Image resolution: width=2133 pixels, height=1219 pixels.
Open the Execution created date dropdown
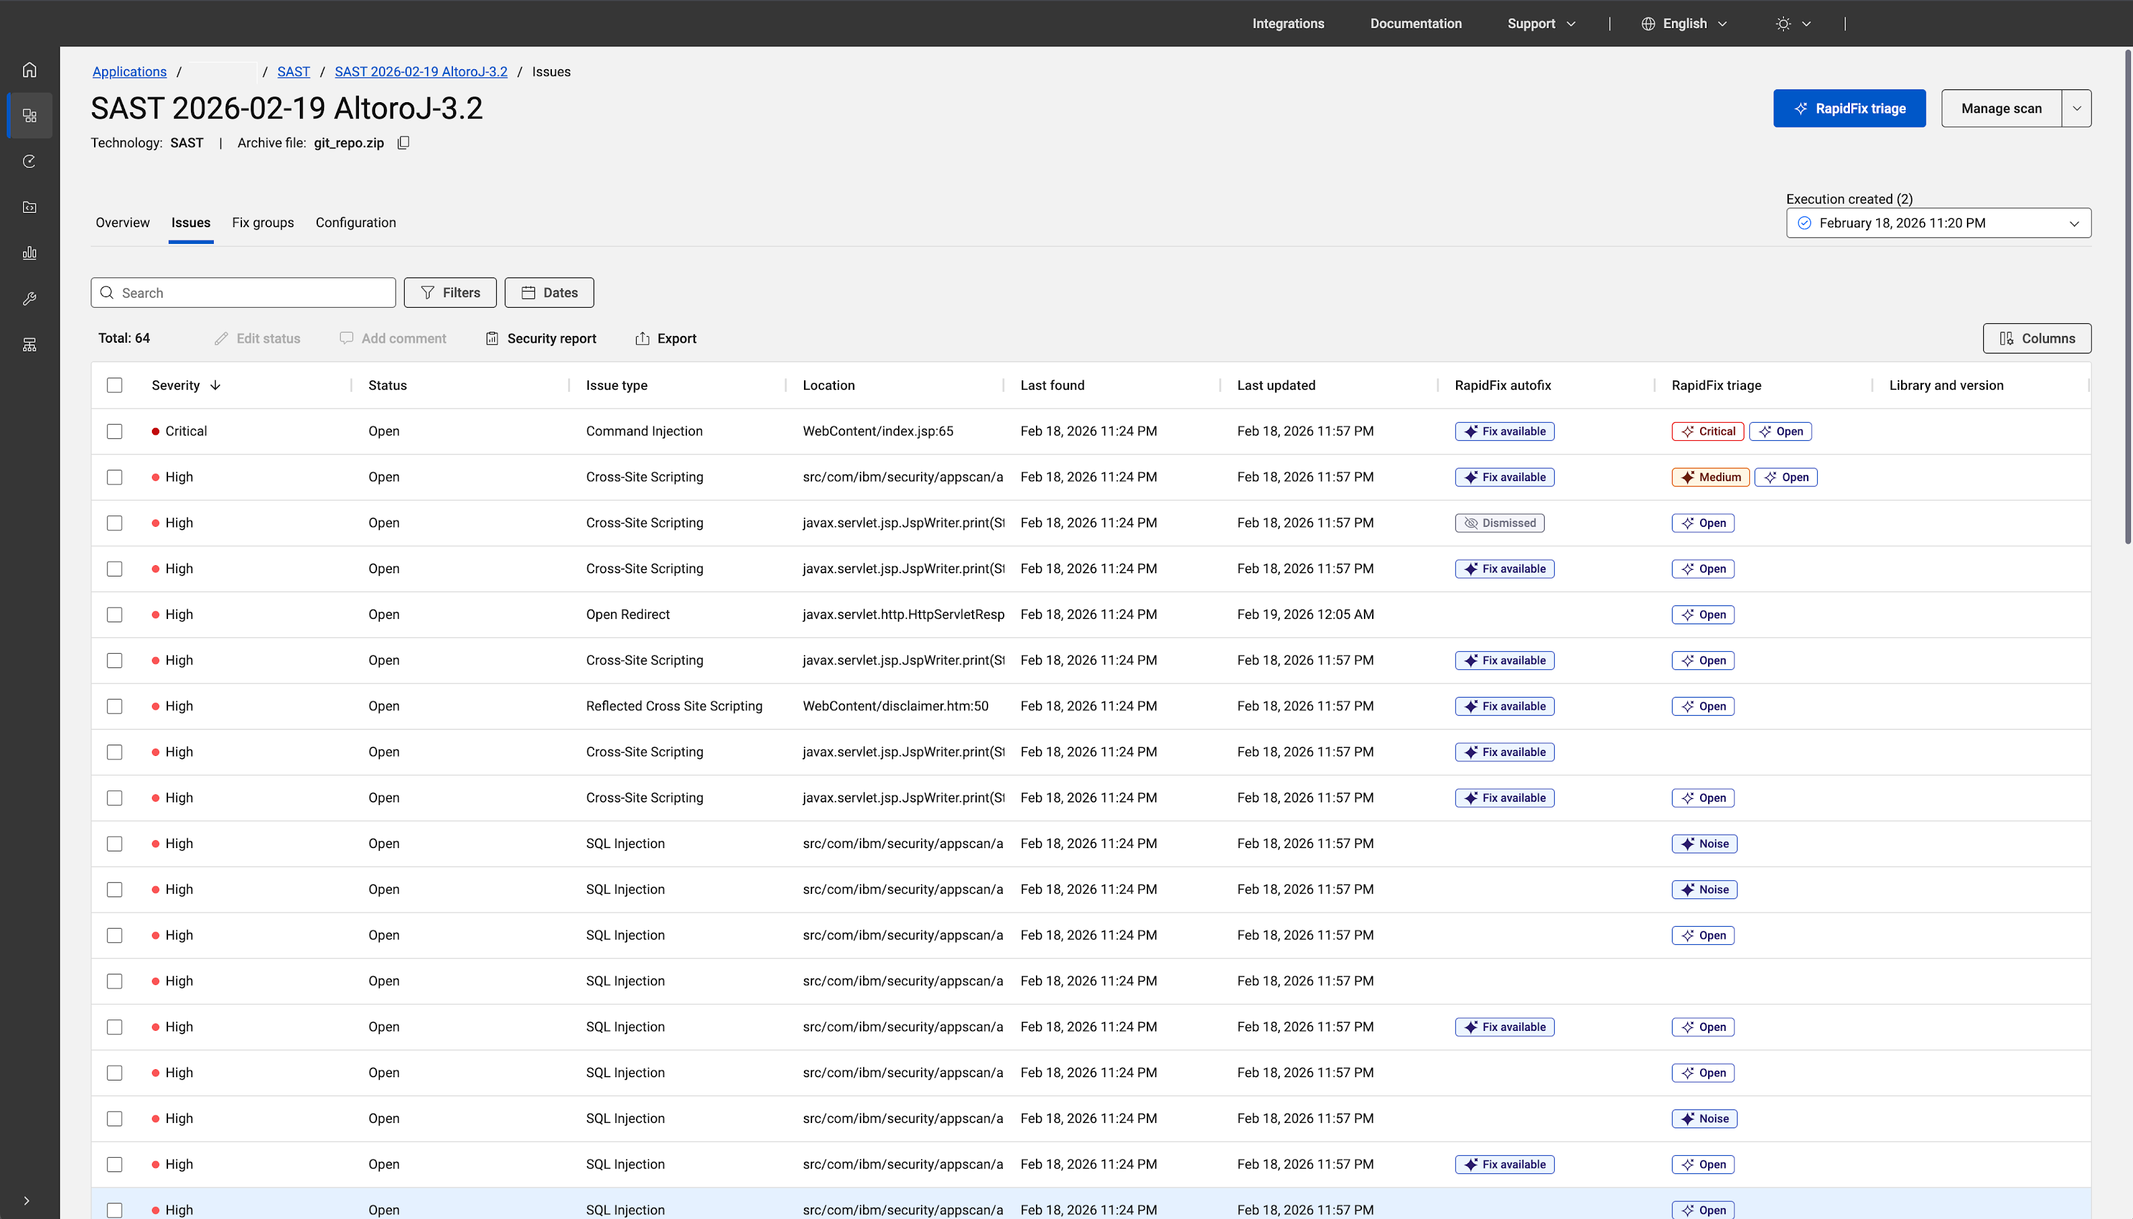(x=1938, y=222)
